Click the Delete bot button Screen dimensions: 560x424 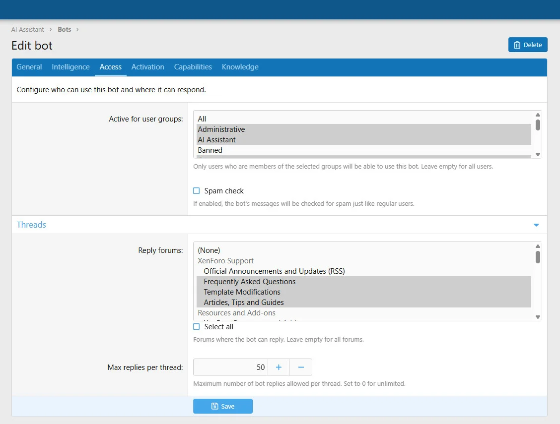click(x=527, y=45)
